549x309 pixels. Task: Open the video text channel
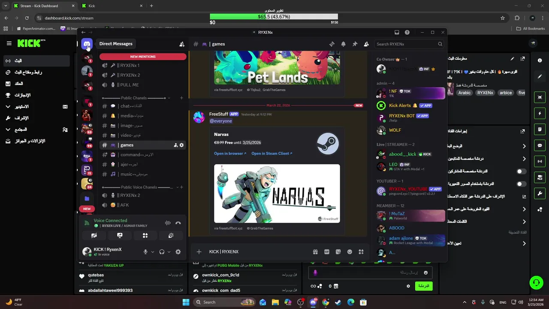[143, 135]
